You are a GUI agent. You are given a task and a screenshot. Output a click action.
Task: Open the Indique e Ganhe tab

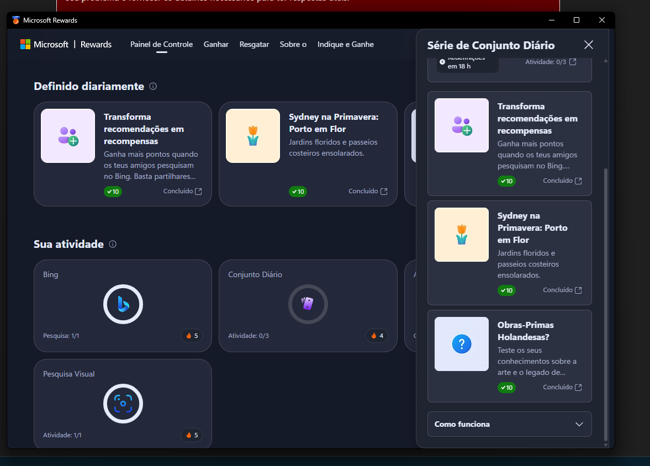346,44
